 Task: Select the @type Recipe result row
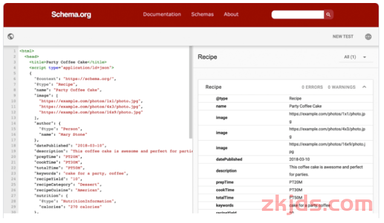click(285, 99)
